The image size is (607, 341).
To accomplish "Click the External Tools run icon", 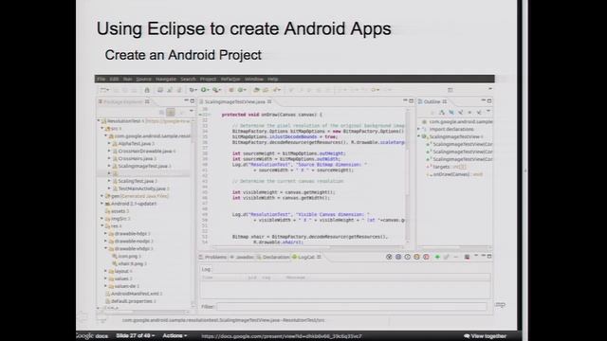I will tap(215, 90).
